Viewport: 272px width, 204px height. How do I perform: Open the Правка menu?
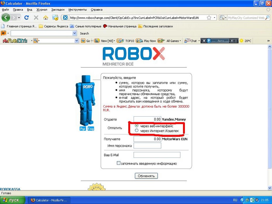coord(18,10)
